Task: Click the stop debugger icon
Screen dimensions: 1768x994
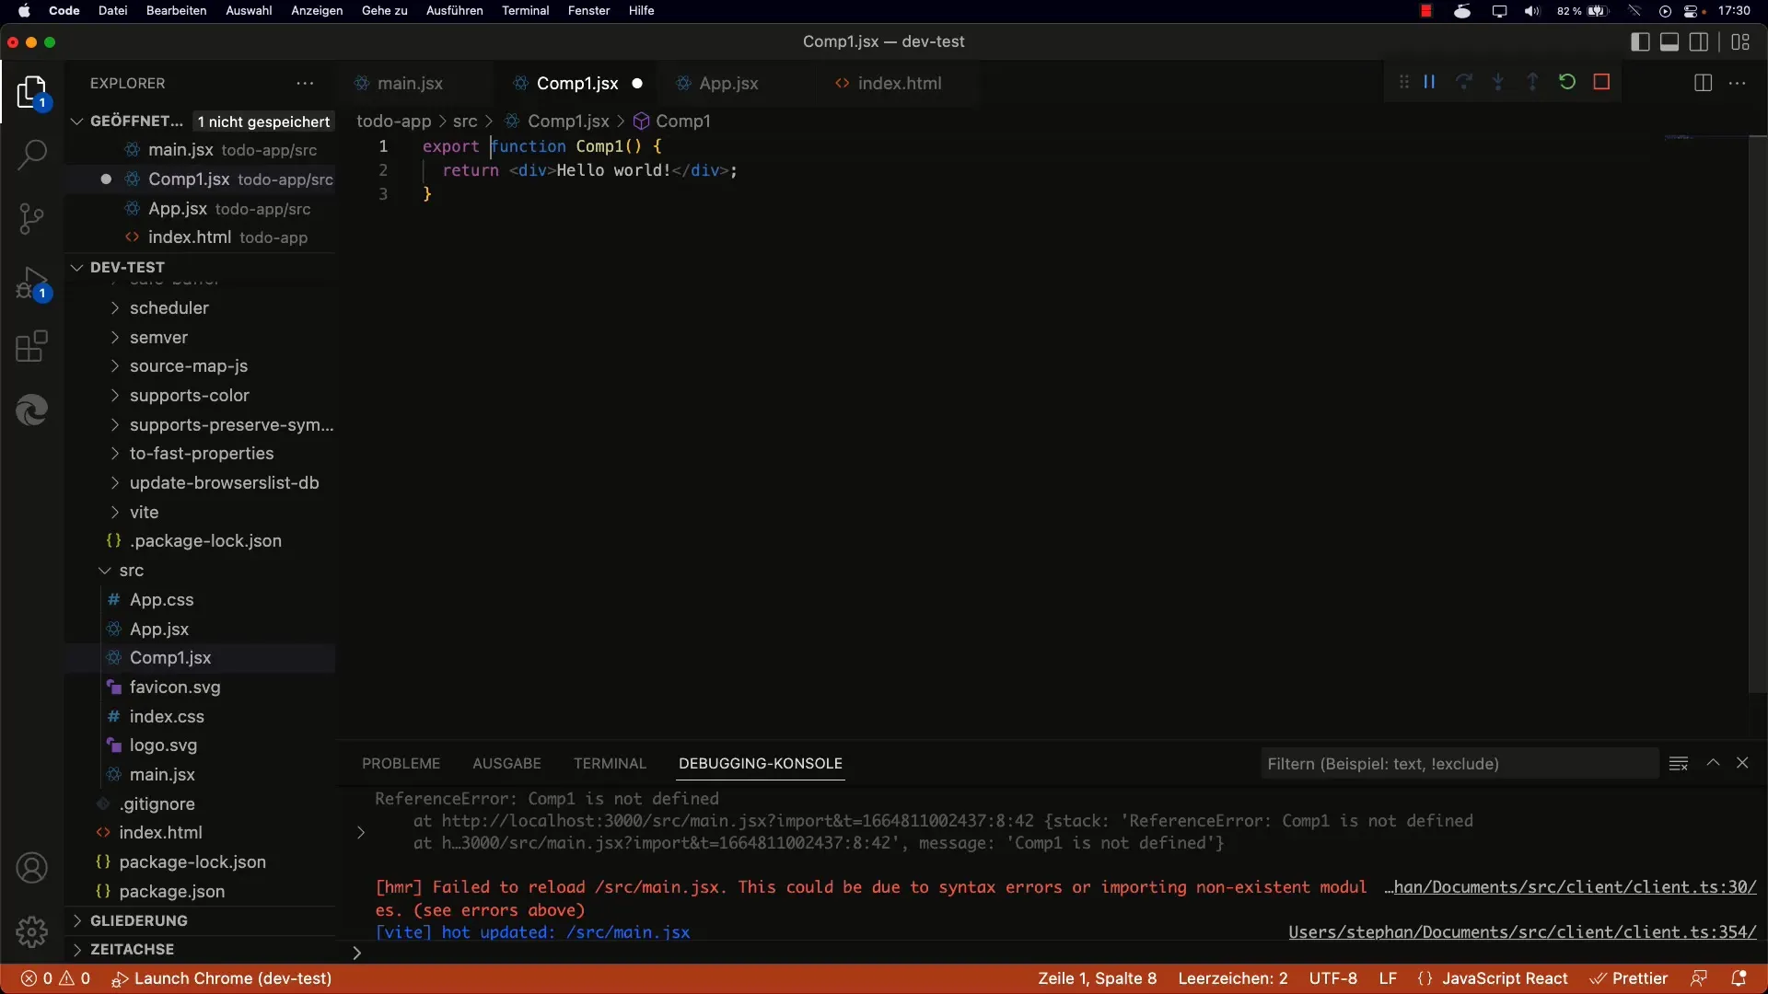Action: [x=1600, y=83]
